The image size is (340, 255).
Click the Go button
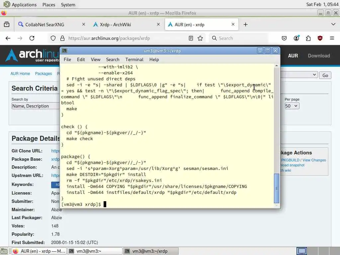pos(325,75)
